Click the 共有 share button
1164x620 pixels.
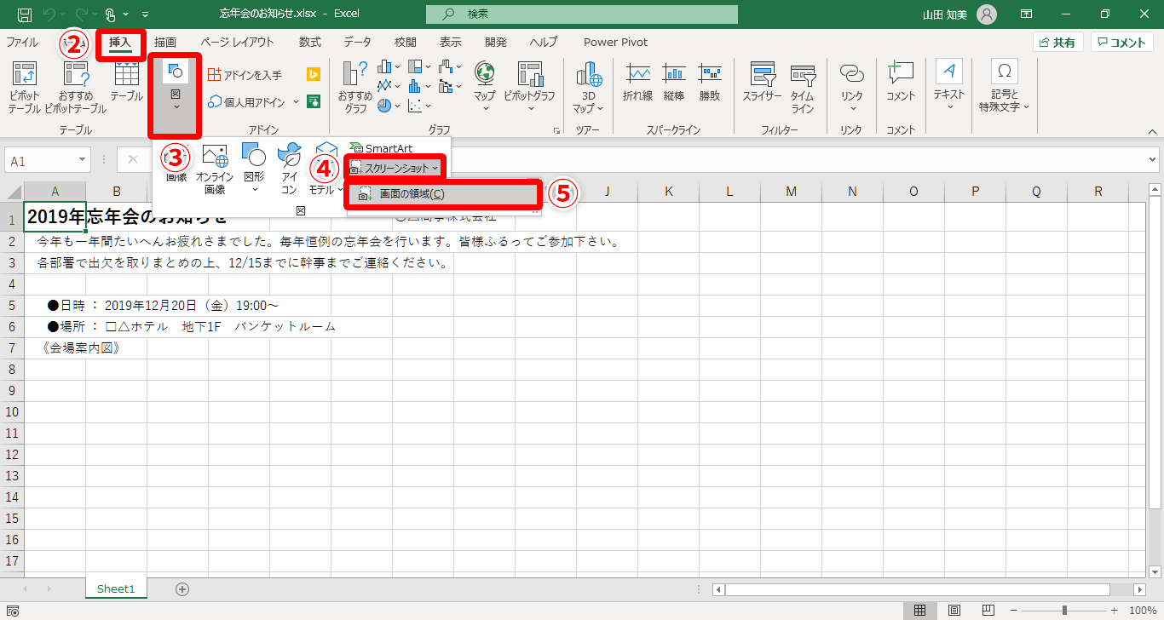coord(1057,43)
